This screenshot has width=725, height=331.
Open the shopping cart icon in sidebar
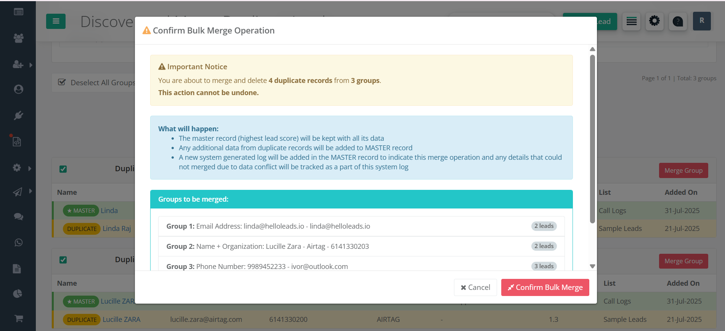pyautogui.click(x=19, y=318)
